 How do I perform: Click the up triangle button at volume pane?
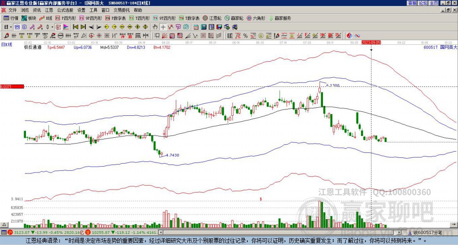(4, 225)
